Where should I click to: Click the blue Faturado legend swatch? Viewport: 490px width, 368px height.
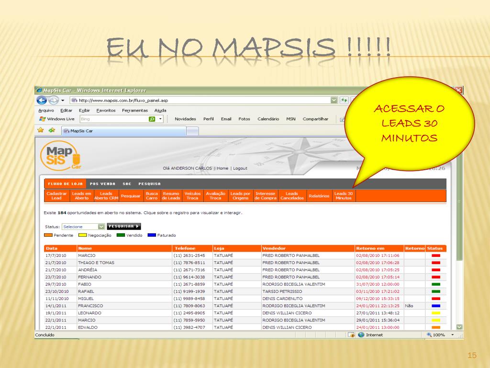pos(152,235)
